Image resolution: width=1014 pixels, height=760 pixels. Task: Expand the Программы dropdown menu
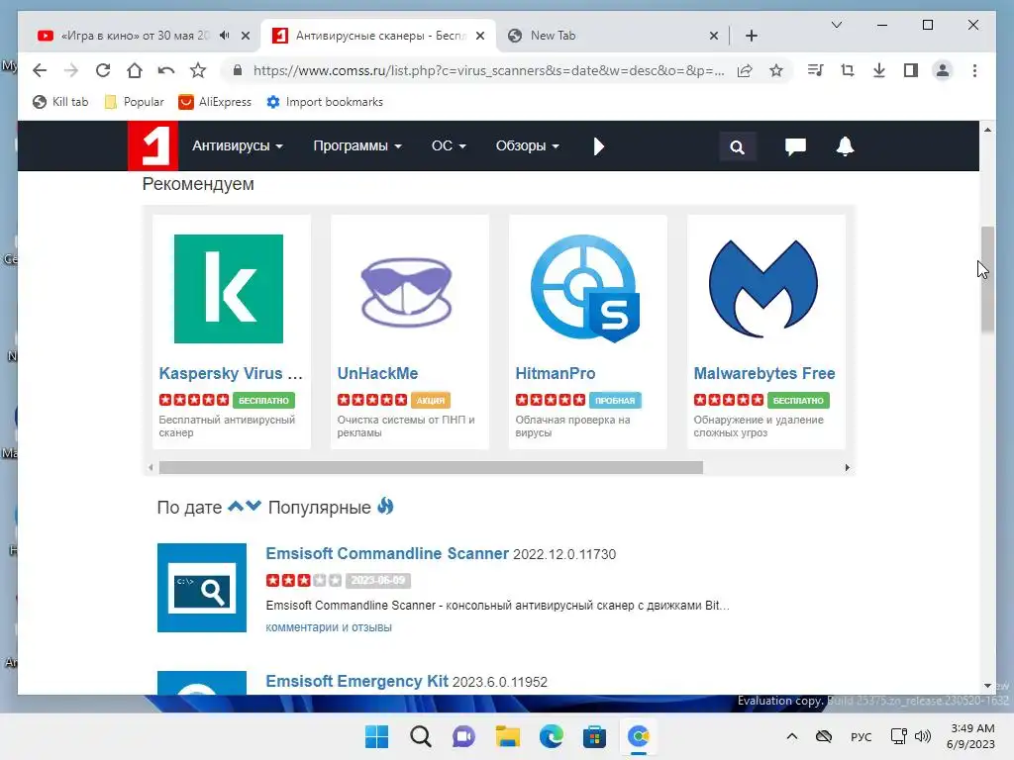(357, 146)
